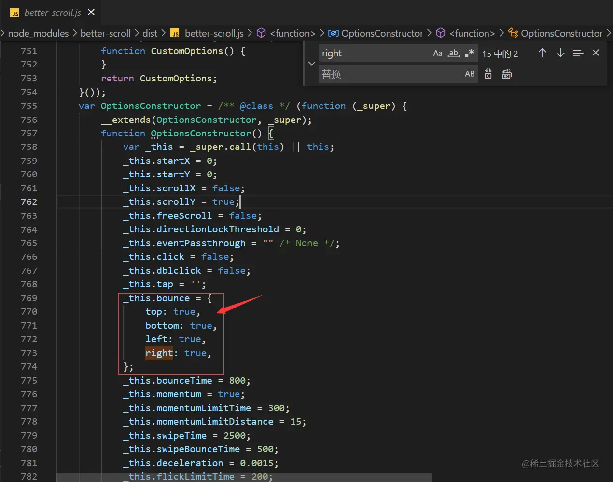This screenshot has height=482, width=613.
Task: Toggle Use Regular Expression option
Action: click(x=469, y=53)
